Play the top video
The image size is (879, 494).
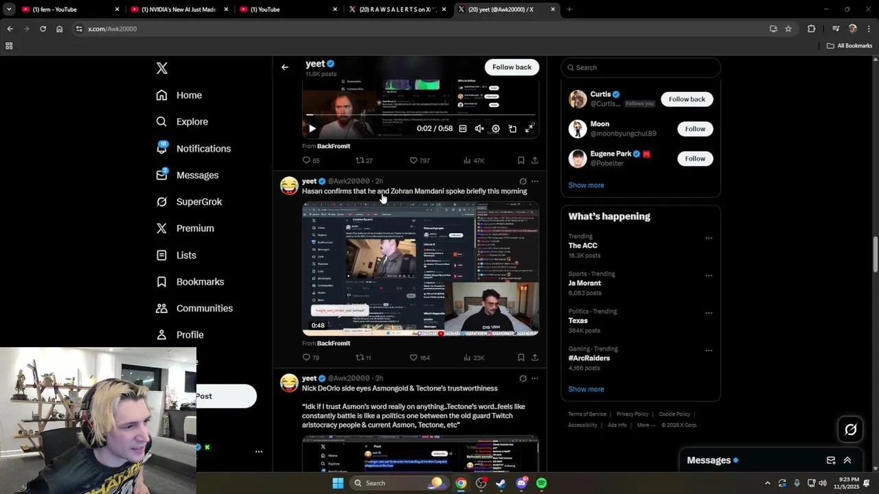point(312,128)
